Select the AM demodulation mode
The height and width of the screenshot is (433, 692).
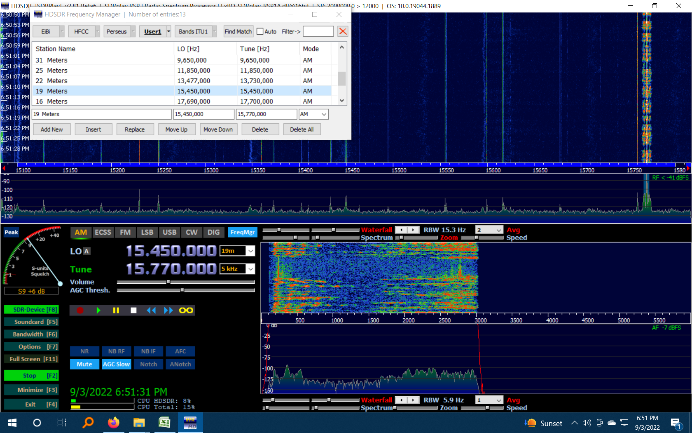(x=81, y=232)
